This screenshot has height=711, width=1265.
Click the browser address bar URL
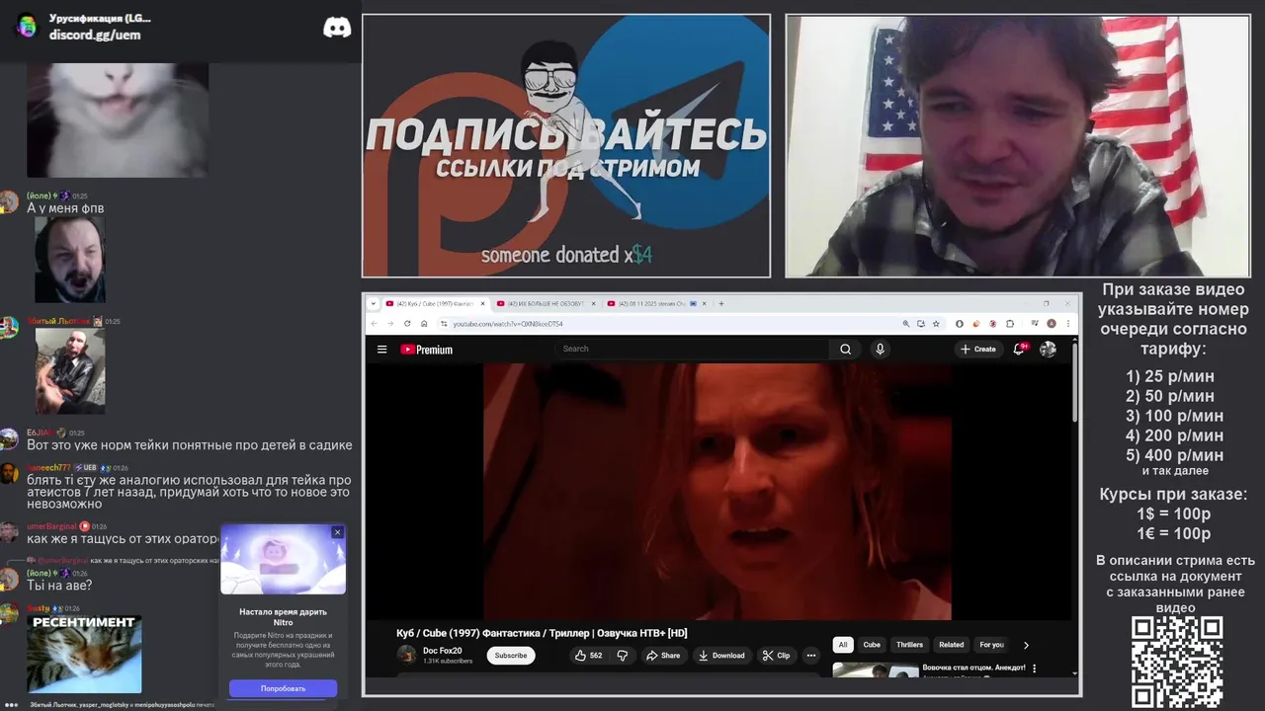pyautogui.click(x=508, y=324)
